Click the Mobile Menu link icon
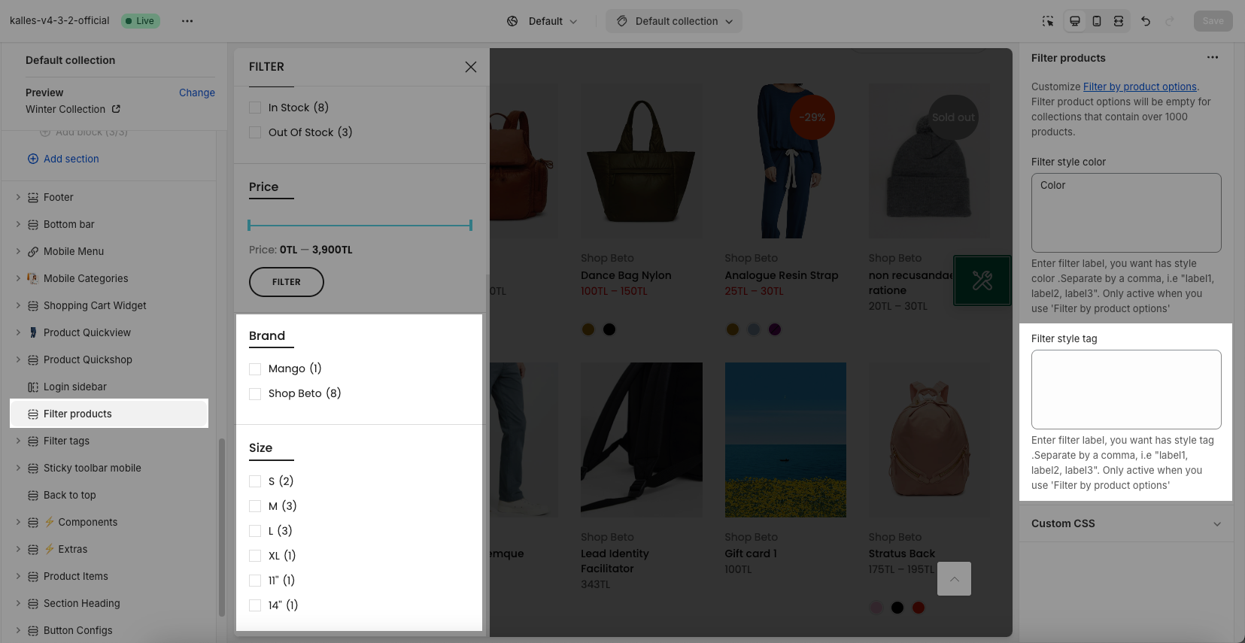This screenshot has width=1245, height=643. tap(33, 251)
